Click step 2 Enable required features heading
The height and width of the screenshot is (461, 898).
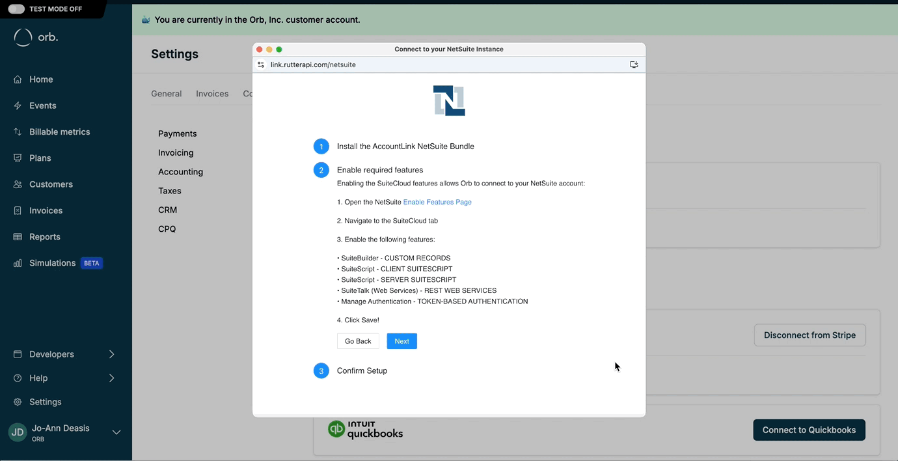(x=380, y=170)
